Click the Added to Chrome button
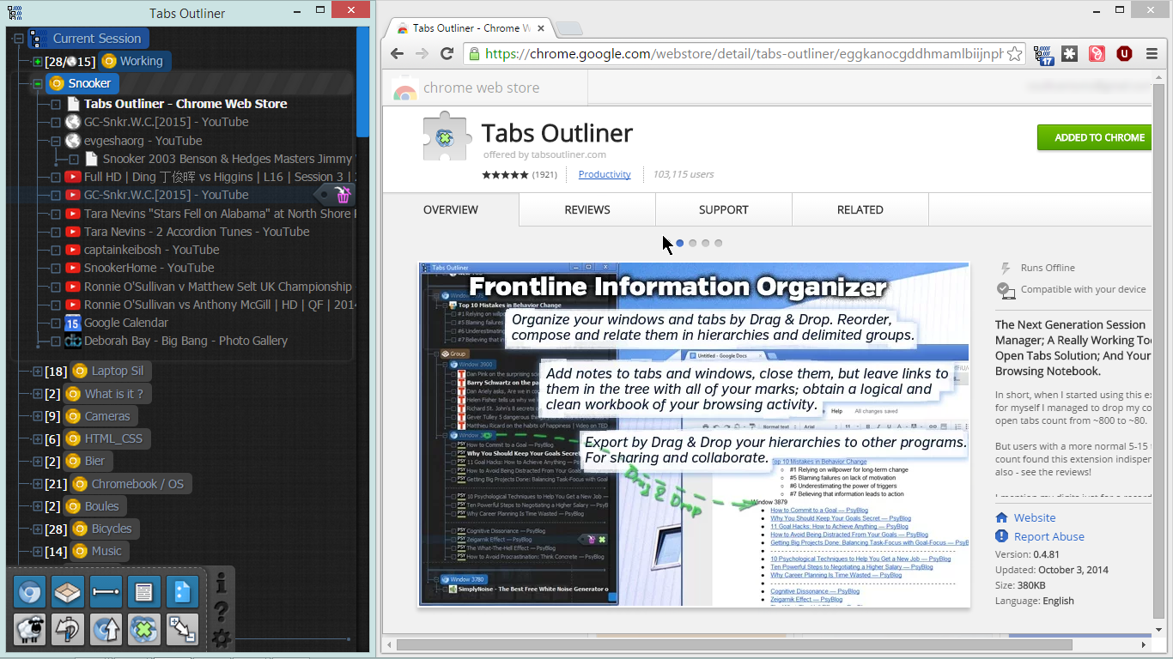The height and width of the screenshot is (659, 1173). click(1095, 137)
